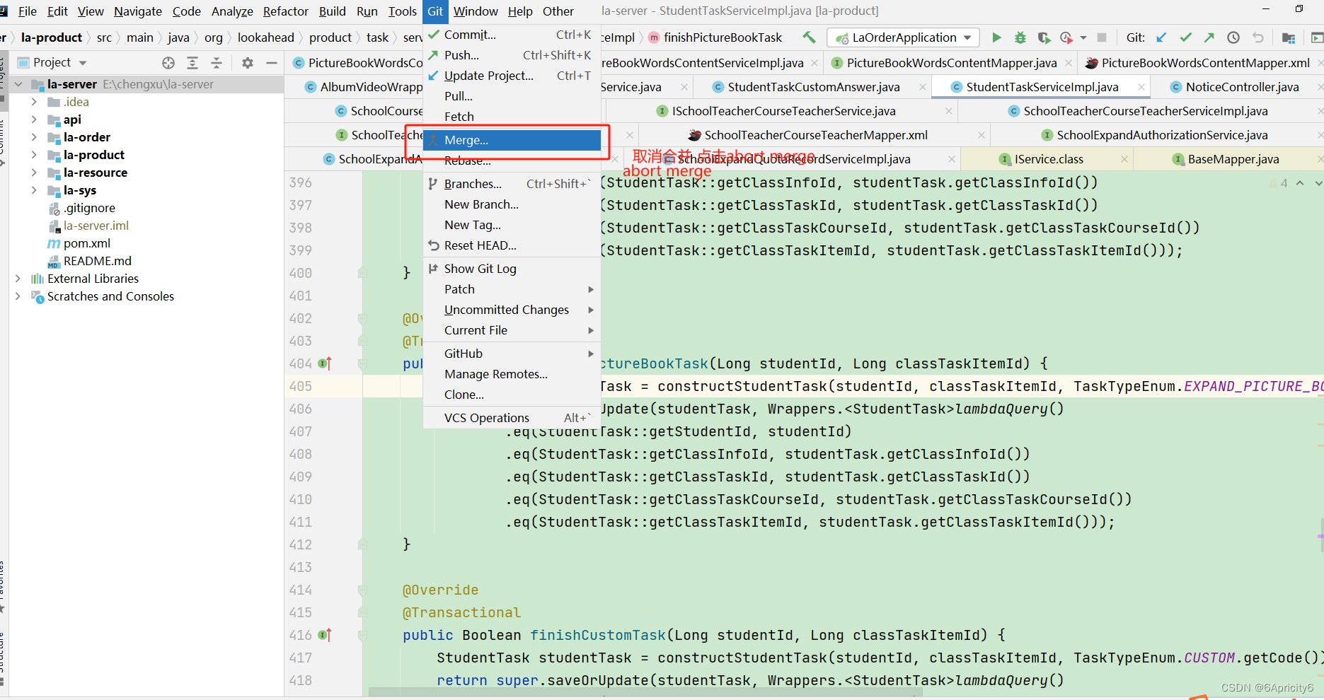Screen dimensions: 1324x700
Task: Click the Build project hammer icon
Action: [x=809, y=37]
